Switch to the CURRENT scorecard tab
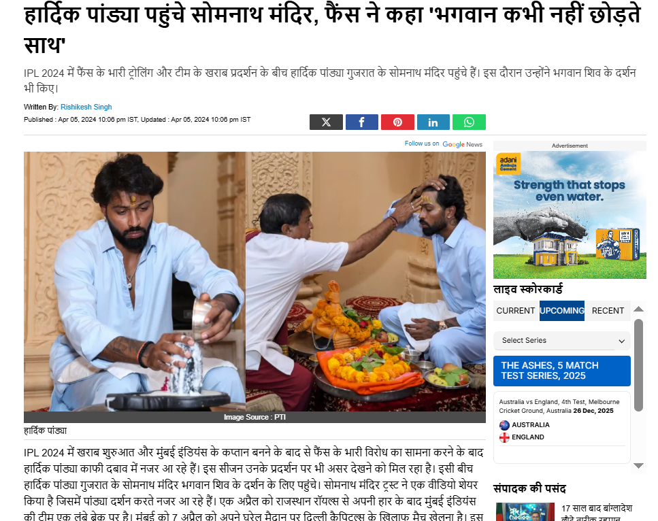Viewport: 658px width, 521px height. click(x=515, y=311)
